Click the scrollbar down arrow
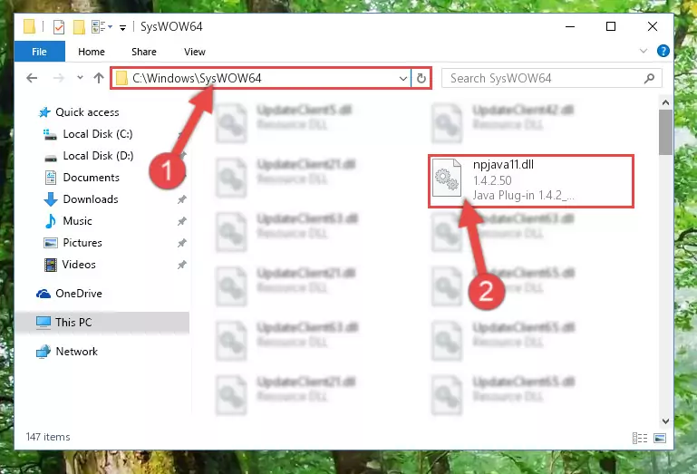 coord(665,421)
